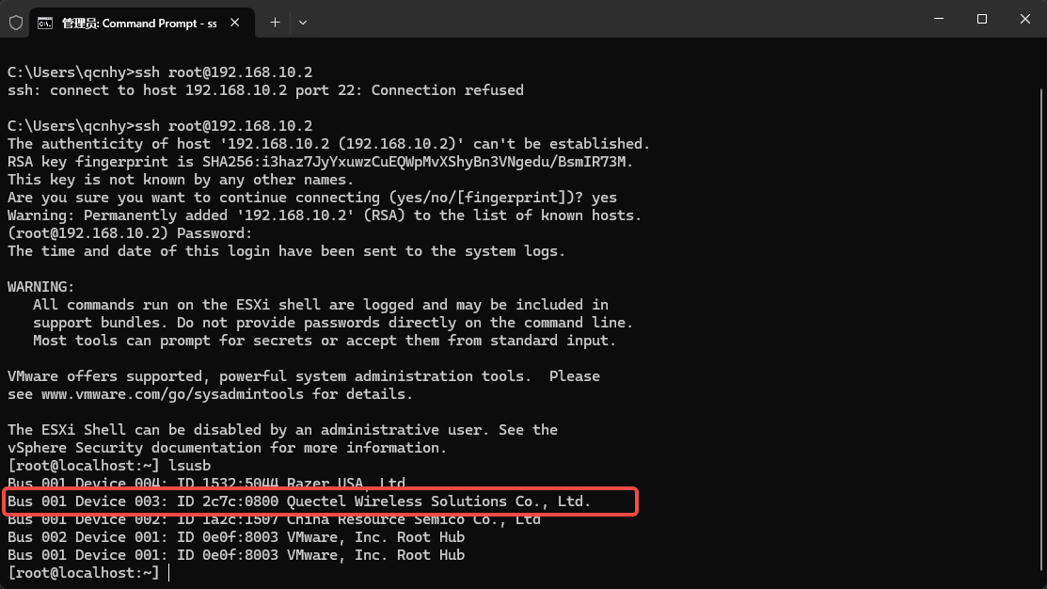Click the Connection refused error line
Screen dimensions: 1047x589
pyautogui.click(x=265, y=90)
